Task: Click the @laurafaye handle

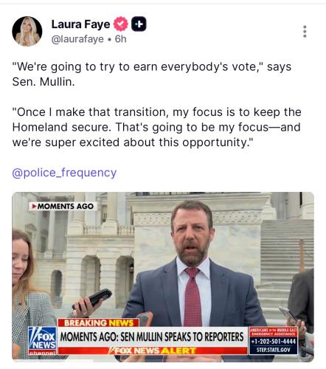Action: tap(77, 39)
